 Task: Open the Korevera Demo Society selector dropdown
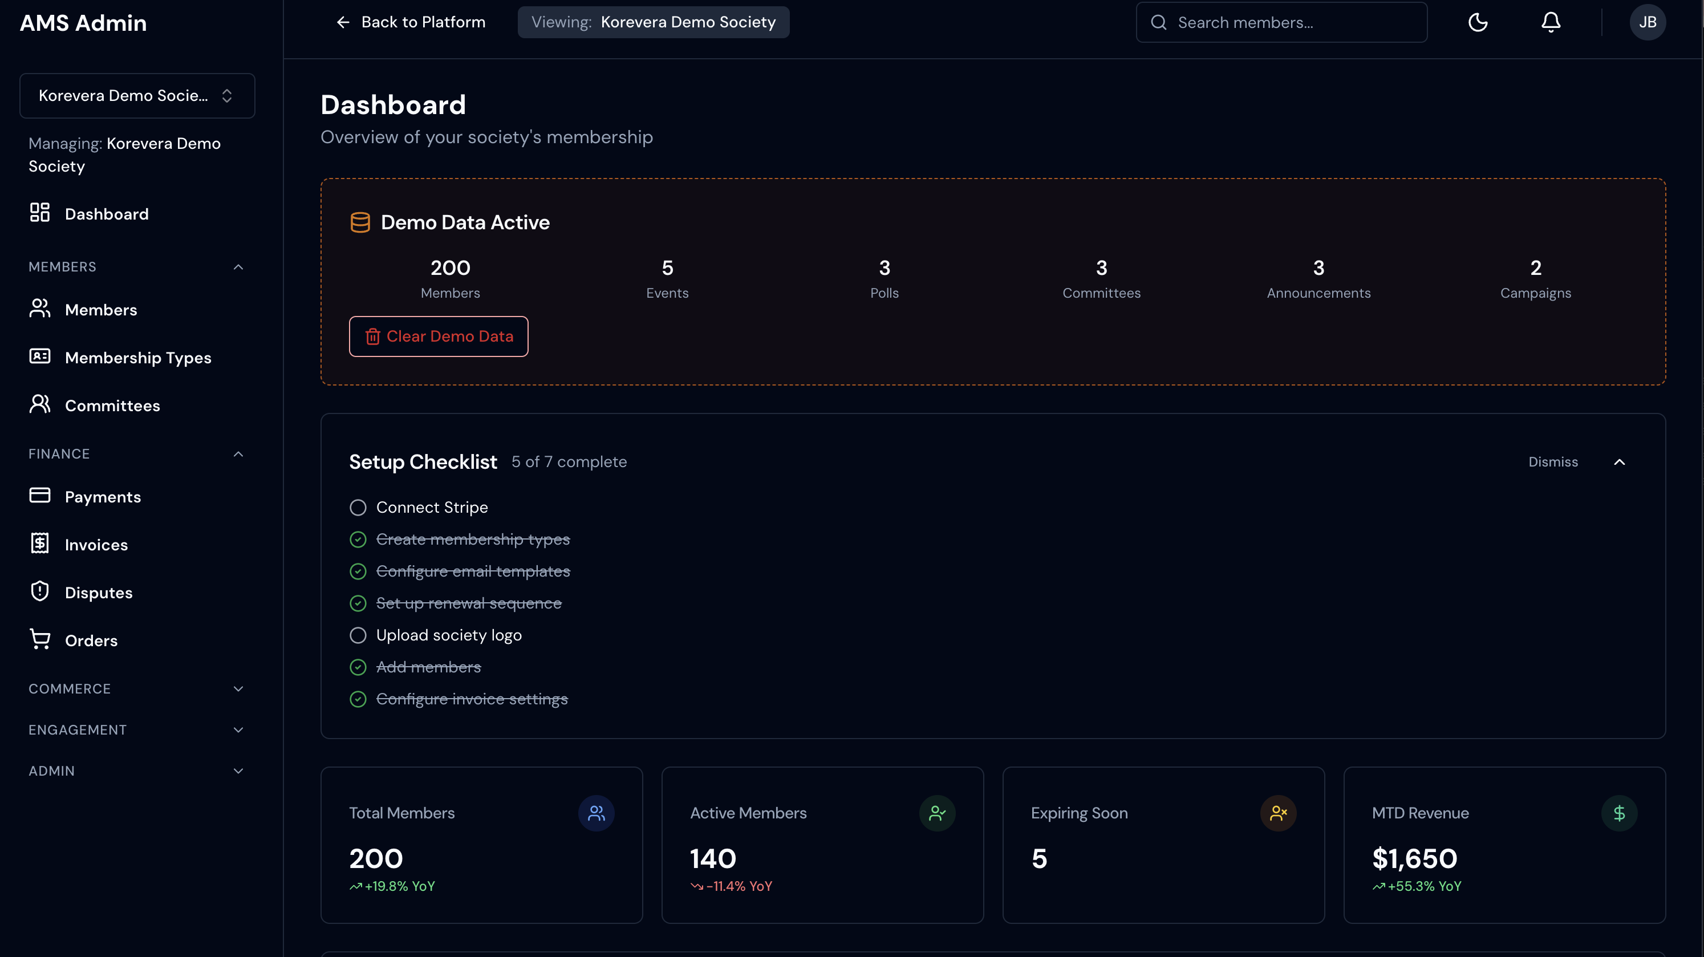pyautogui.click(x=137, y=96)
